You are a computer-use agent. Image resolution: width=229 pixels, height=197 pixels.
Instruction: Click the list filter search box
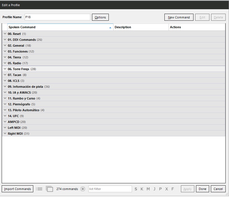click(110, 189)
